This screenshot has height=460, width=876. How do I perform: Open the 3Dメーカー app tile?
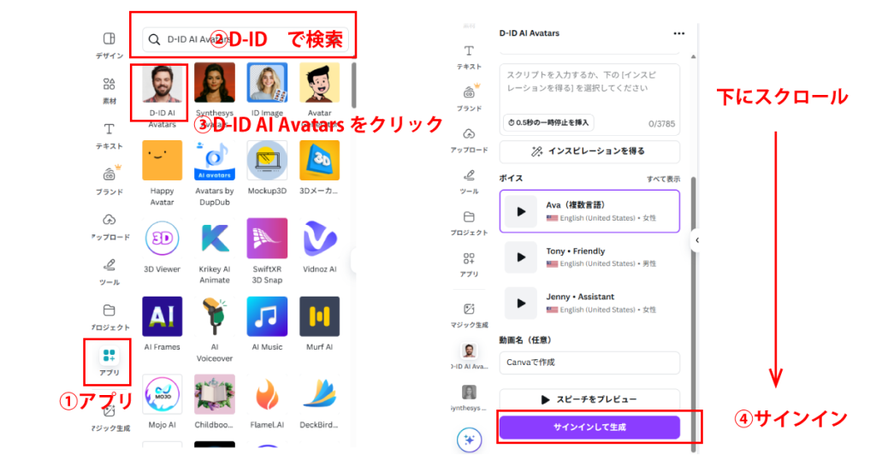pyautogui.click(x=320, y=168)
